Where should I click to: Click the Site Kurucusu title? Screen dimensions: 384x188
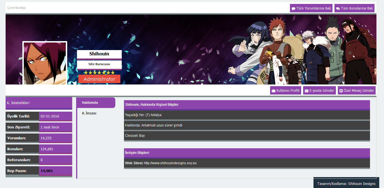[99, 64]
